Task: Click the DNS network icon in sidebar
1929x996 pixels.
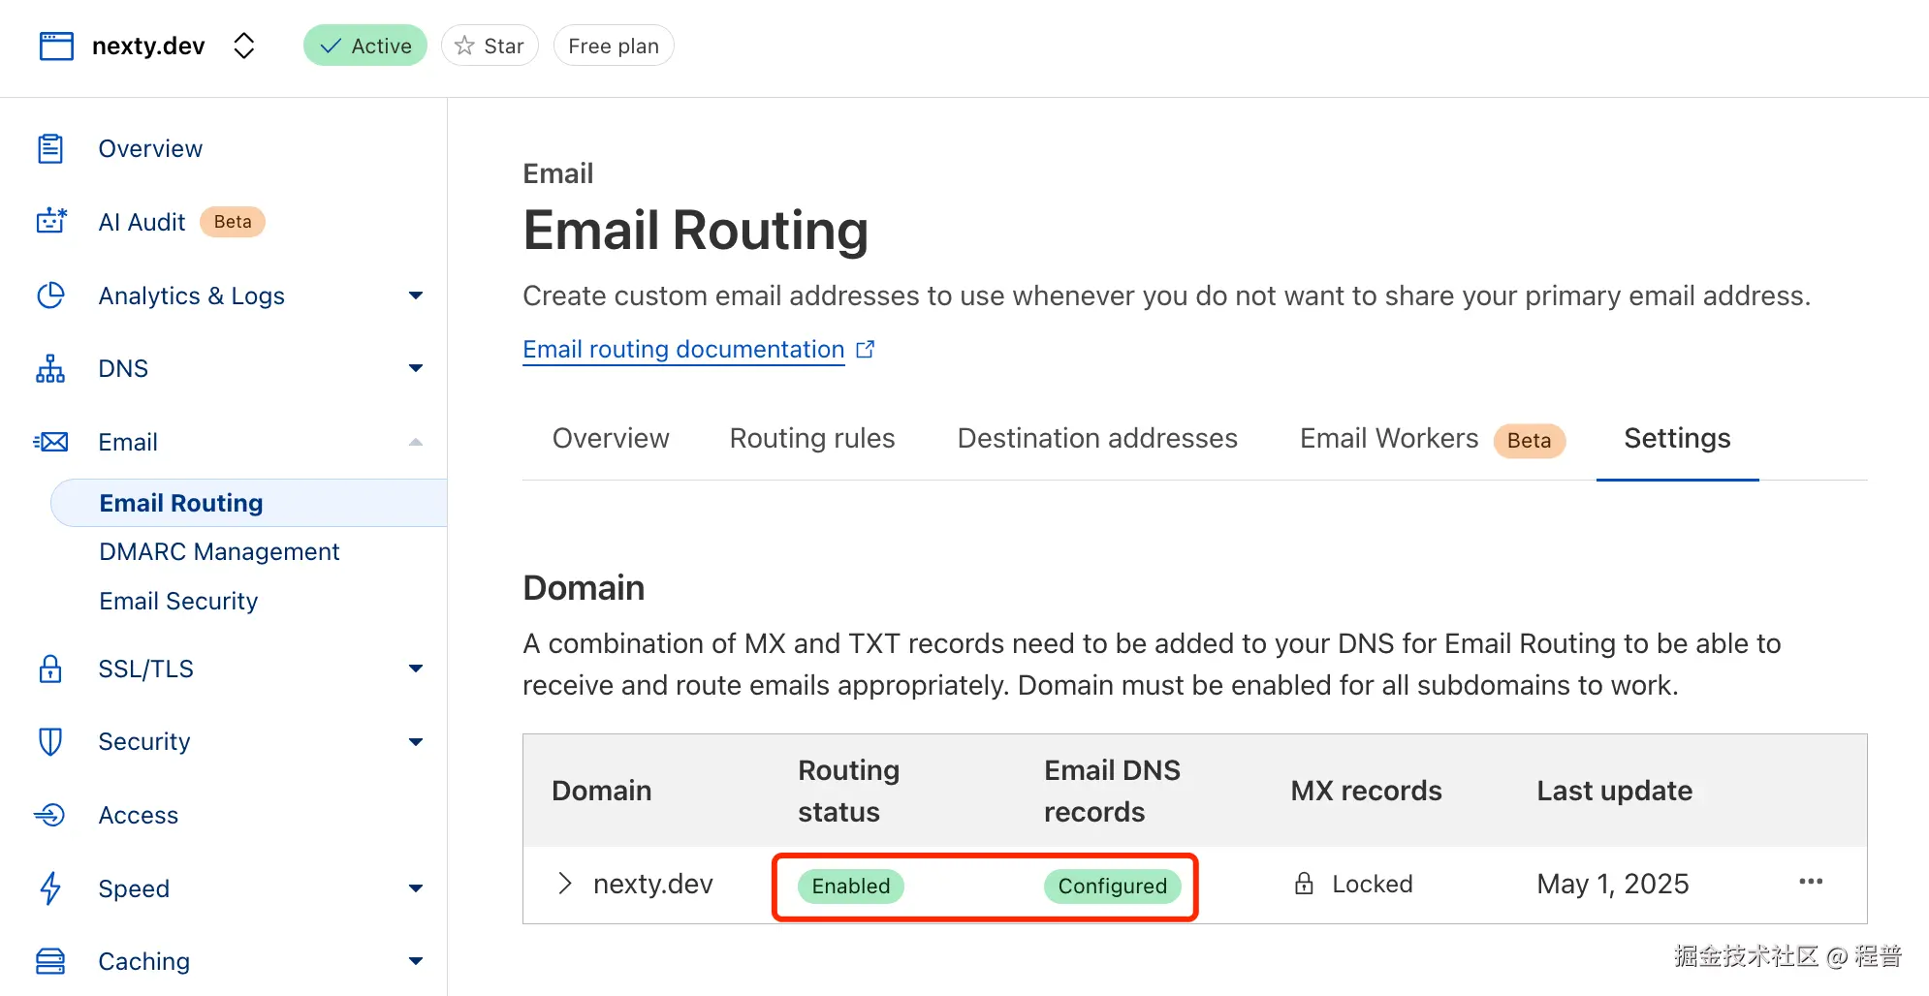Action: [50, 368]
